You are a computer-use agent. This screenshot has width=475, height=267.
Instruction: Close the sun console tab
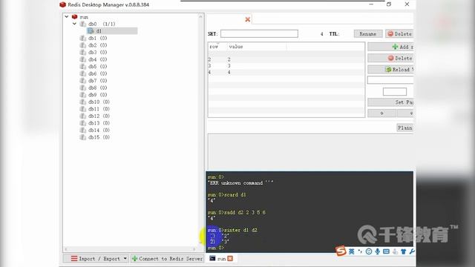(230, 259)
